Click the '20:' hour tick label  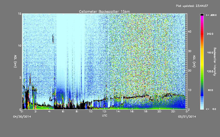click(x=160, y=112)
